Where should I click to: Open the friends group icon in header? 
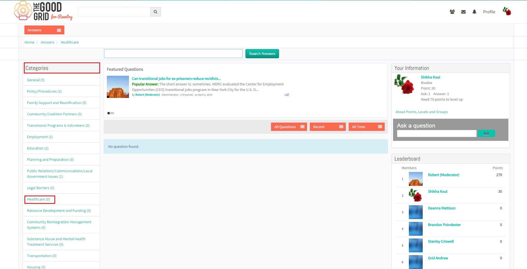(x=452, y=12)
